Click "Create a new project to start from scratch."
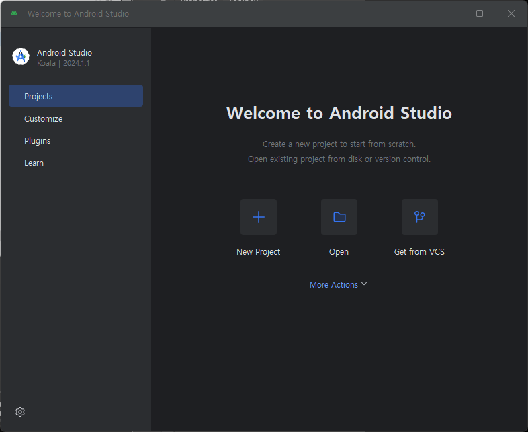Viewport: 528px width, 432px height. click(339, 144)
